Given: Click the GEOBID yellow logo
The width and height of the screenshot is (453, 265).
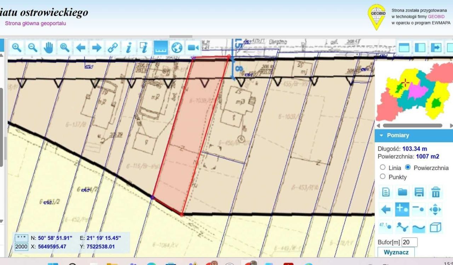Looking at the screenshot, I should coord(377,17).
